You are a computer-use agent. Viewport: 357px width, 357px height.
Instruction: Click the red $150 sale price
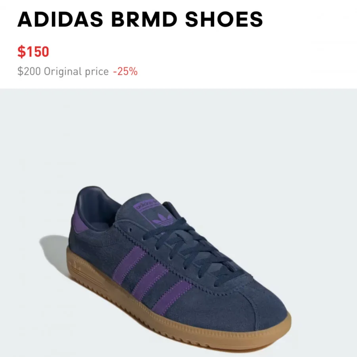(33, 52)
